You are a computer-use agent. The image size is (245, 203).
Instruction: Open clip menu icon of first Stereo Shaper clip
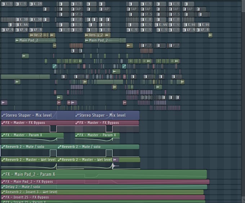click(x=3, y=115)
